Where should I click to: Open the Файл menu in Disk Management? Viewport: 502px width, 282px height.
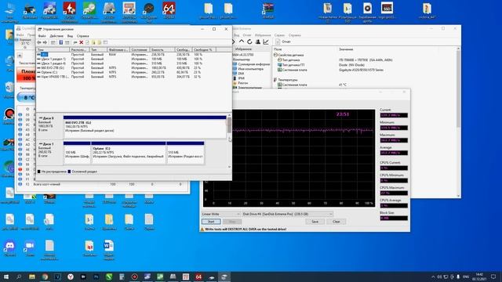(42, 36)
